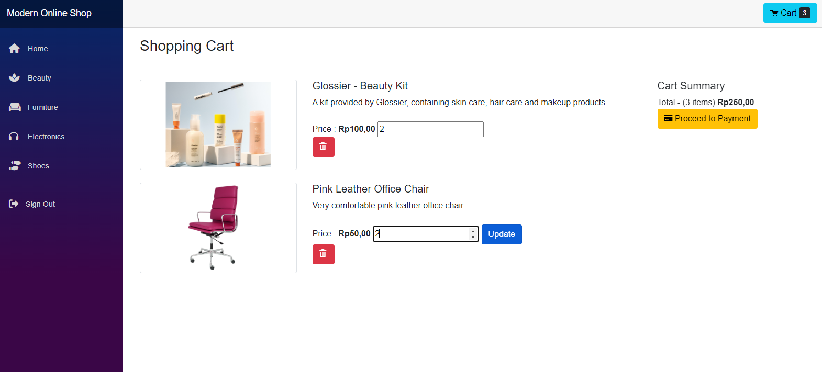
Task: Focus the Glossier Beauty Kit quantity field
Action: (x=430, y=129)
